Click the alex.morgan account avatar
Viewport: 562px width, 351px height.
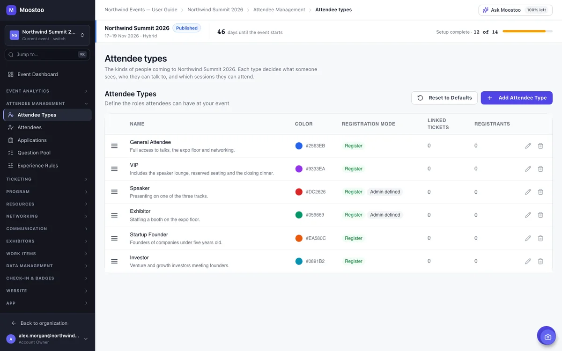pyautogui.click(x=11, y=339)
